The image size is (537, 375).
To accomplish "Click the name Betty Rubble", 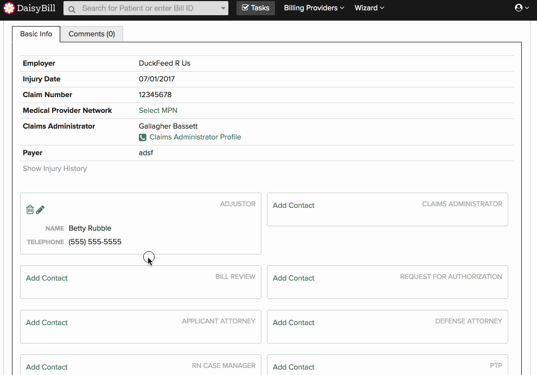I will coord(90,228).
